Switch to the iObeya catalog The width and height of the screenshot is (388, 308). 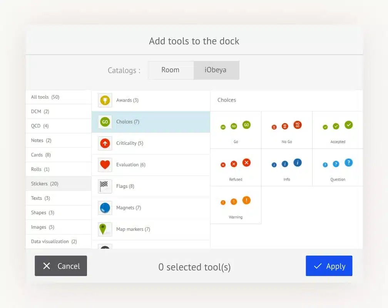click(216, 70)
